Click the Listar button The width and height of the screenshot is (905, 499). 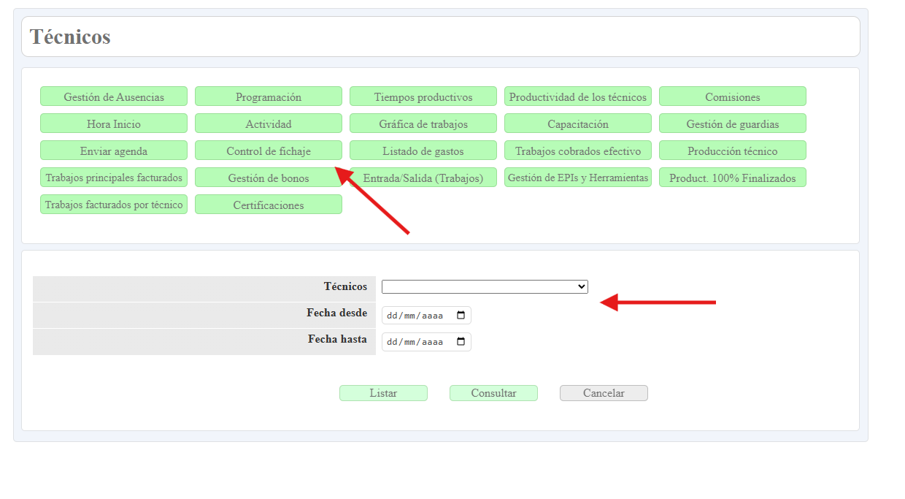pyautogui.click(x=383, y=393)
